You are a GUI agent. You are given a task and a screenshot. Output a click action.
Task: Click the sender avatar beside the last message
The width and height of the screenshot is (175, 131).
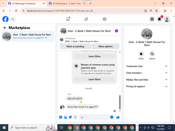[62, 107]
